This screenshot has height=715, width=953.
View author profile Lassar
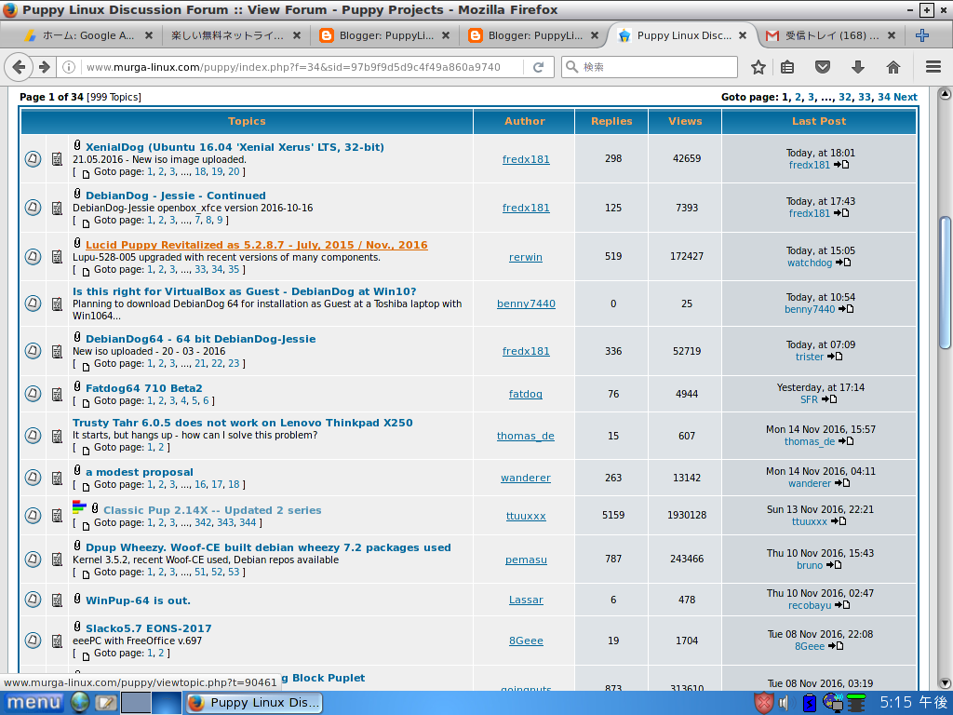[x=527, y=600]
